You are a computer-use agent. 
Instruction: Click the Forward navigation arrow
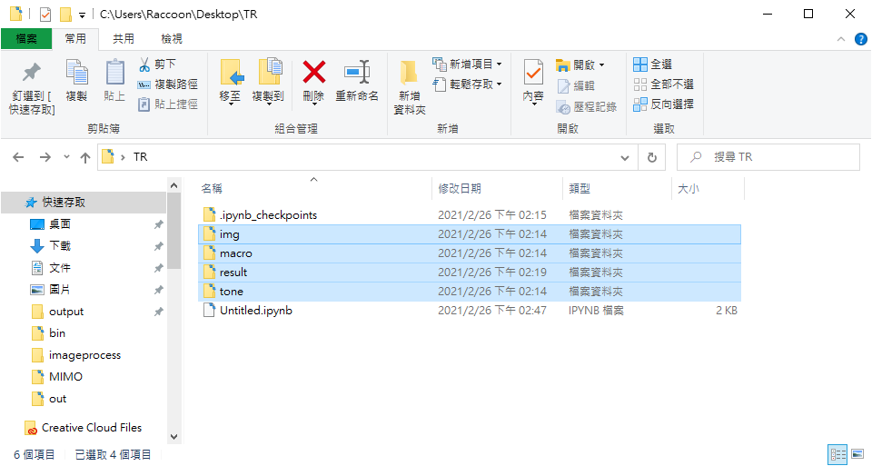45,157
